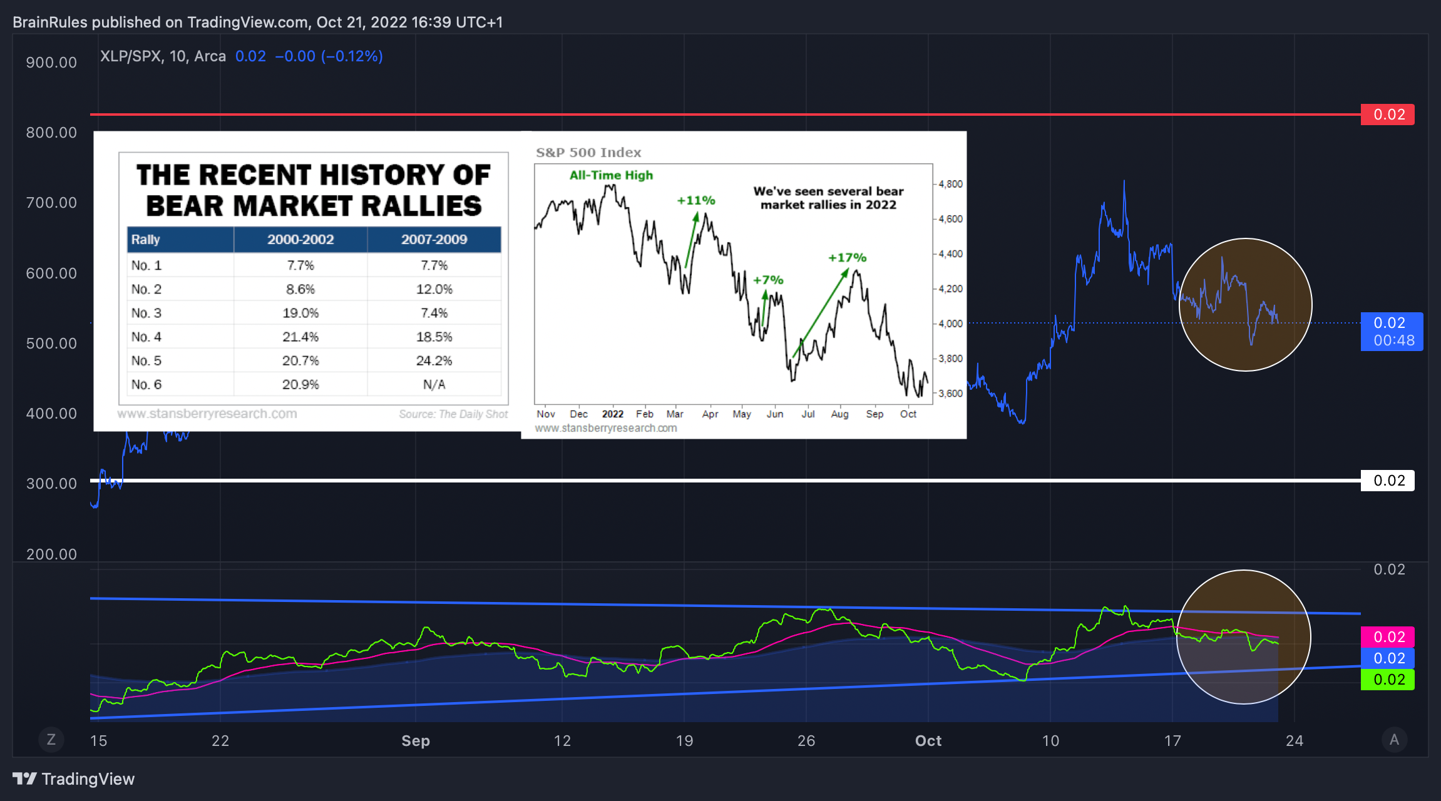The height and width of the screenshot is (801, 1441).
Task: Click the gray 0.02 indicator scale label
Action: (1389, 569)
